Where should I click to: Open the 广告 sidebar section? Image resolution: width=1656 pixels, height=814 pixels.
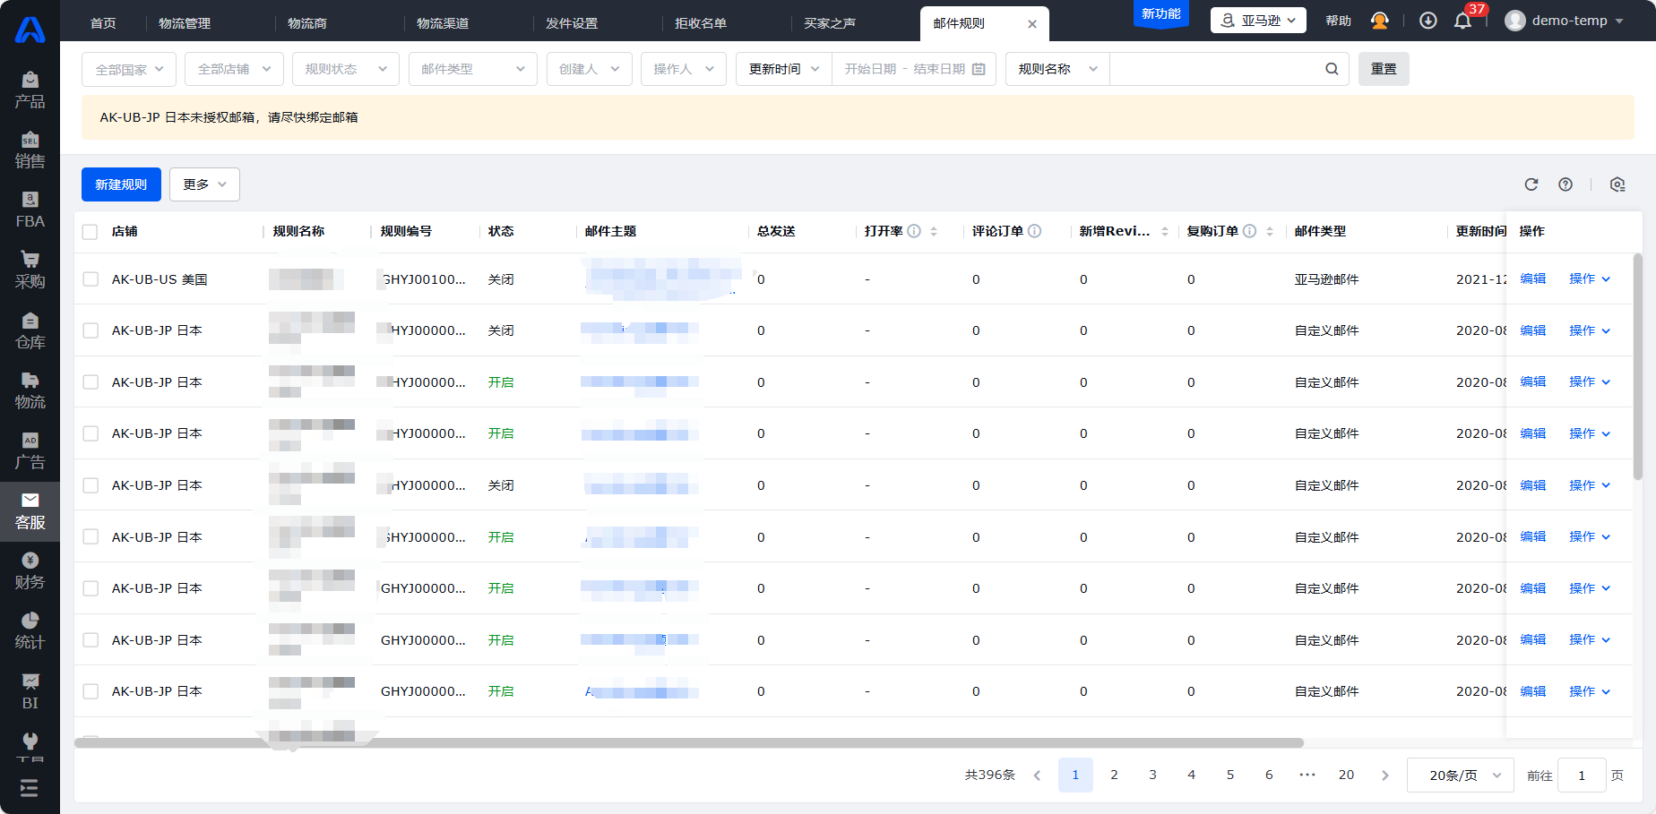pyautogui.click(x=30, y=451)
